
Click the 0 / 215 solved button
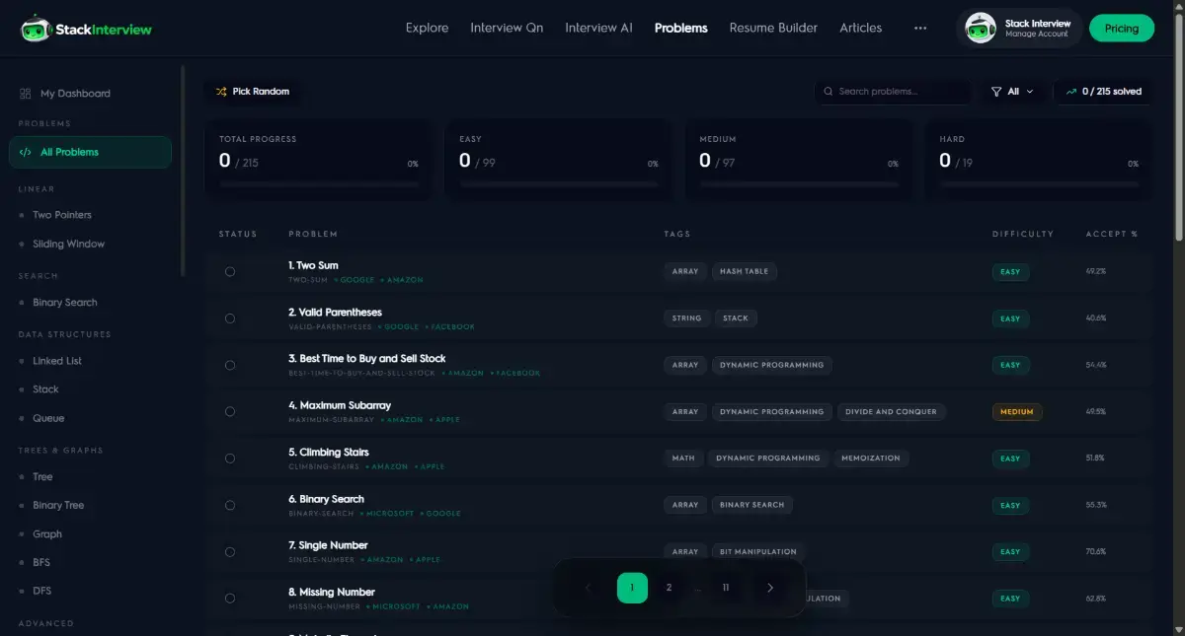pyautogui.click(x=1103, y=92)
